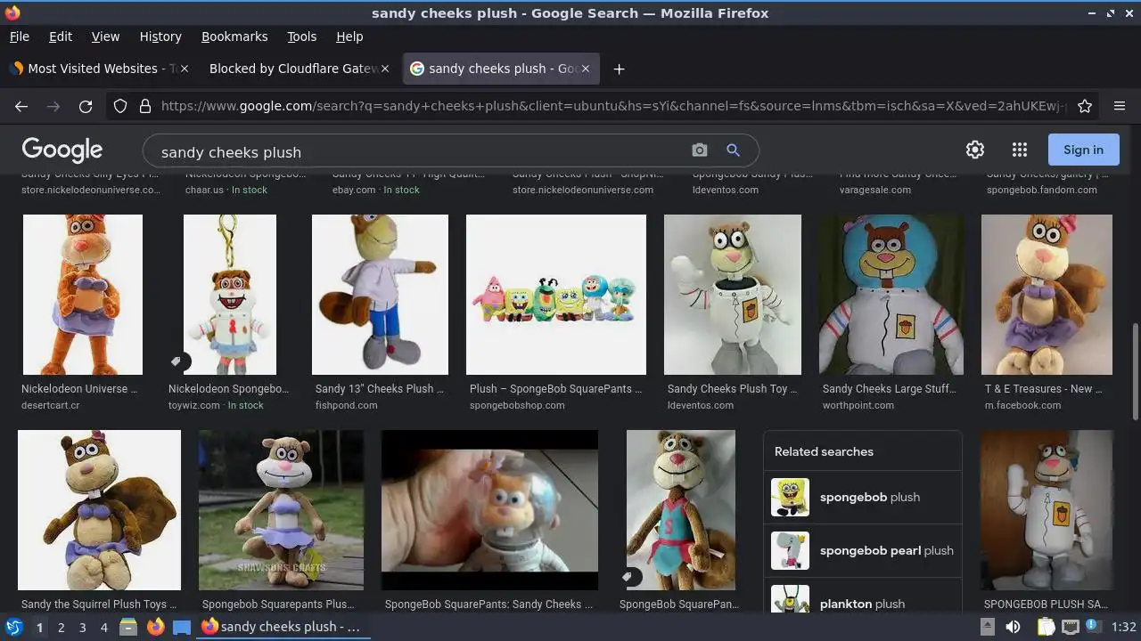Open the Tools menu
This screenshot has height=641, width=1141.
click(x=302, y=37)
